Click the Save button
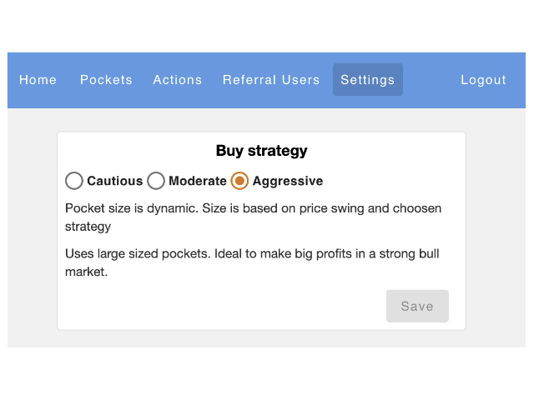The width and height of the screenshot is (534, 400). point(417,306)
